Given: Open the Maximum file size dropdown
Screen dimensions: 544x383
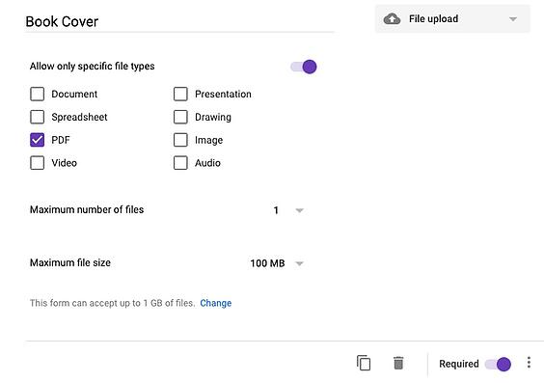Looking at the screenshot, I should coord(277,263).
